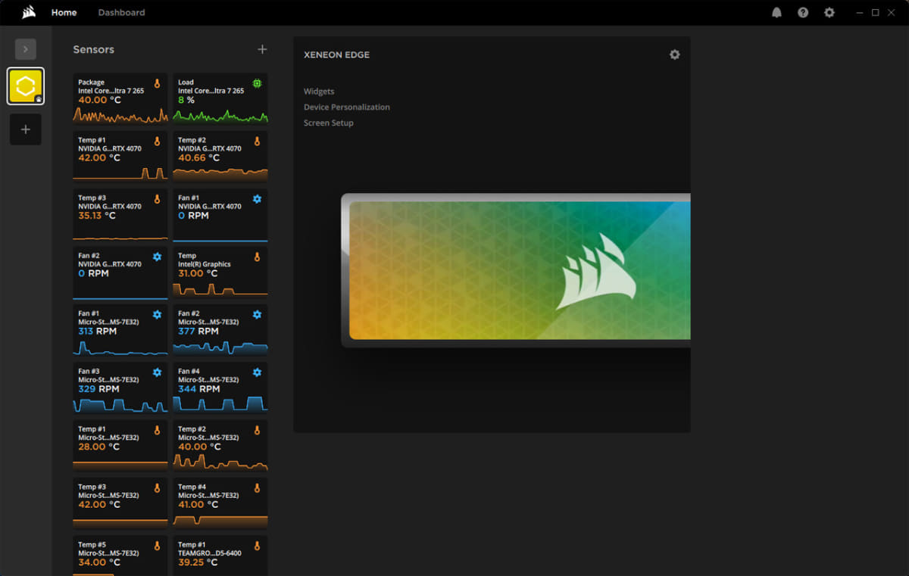Open Screen Setup link
This screenshot has height=576, width=909.
coord(329,123)
